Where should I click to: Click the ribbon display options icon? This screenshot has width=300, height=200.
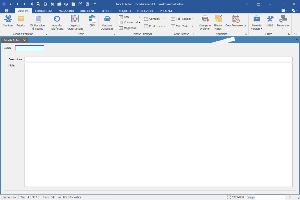(x=258, y=4)
